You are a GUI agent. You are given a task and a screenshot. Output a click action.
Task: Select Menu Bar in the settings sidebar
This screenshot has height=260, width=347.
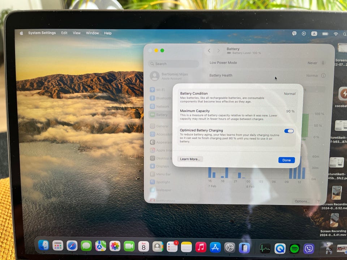pos(160,174)
